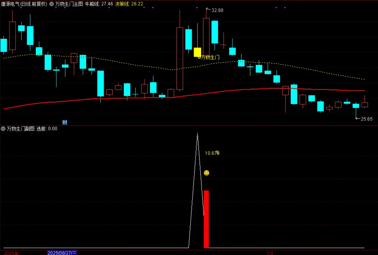Click the red signal bar in sub-chart
The width and height of the screenshot is (378, 255).
tap(206, 219)
